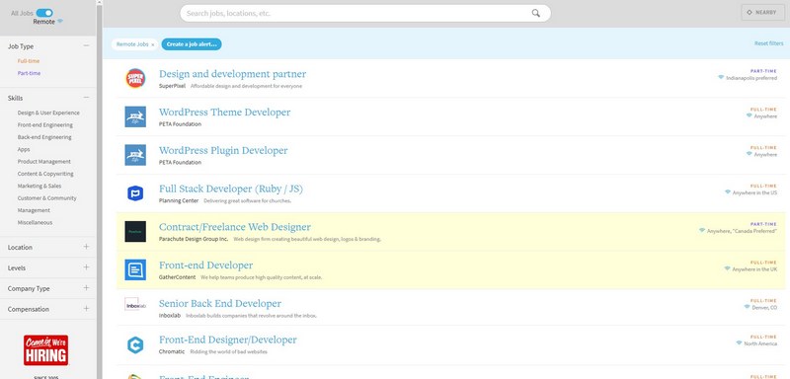
Task: Click Chromatic company name text
Action: (x=172, y=351)
